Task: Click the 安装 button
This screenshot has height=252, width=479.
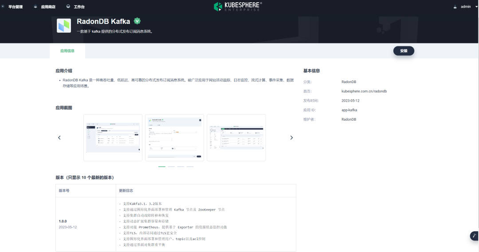Action: (404, 51)
